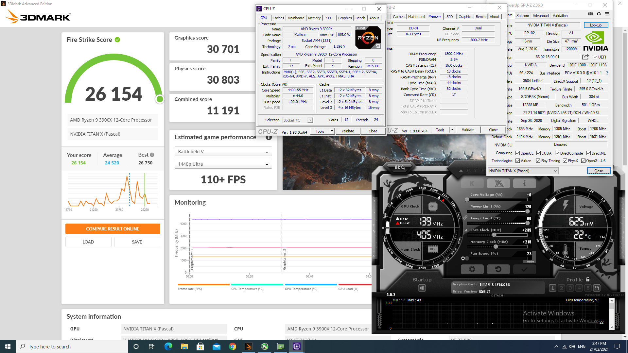
Task: Click the Afterburner save profile floppy icon
Action: coord(597,288)
